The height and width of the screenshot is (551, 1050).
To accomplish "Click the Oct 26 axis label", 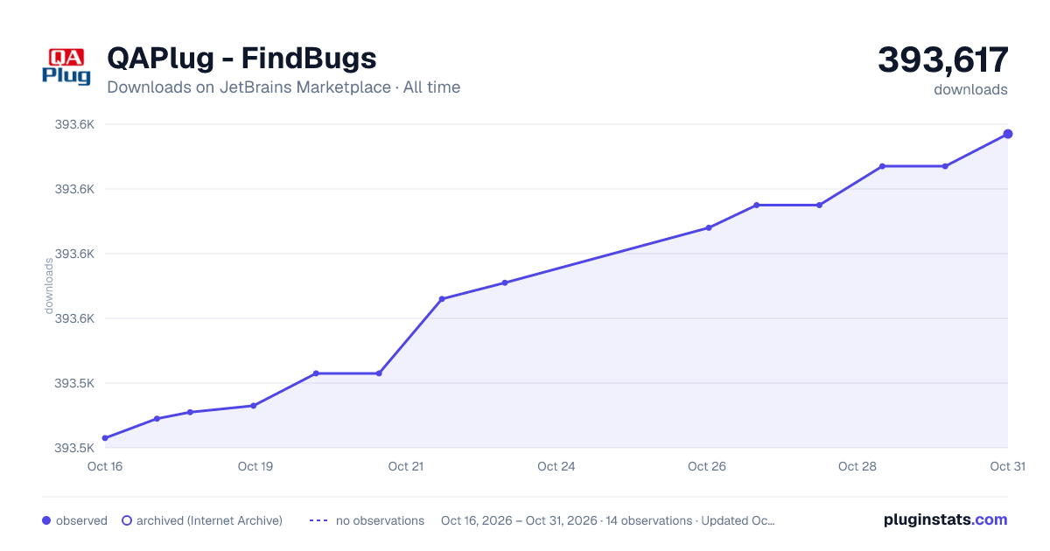I will click(x=707, y=466).
